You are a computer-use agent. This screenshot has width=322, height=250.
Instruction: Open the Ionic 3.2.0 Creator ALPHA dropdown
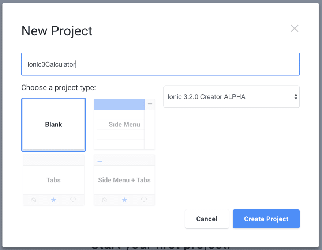click(231, 97)
